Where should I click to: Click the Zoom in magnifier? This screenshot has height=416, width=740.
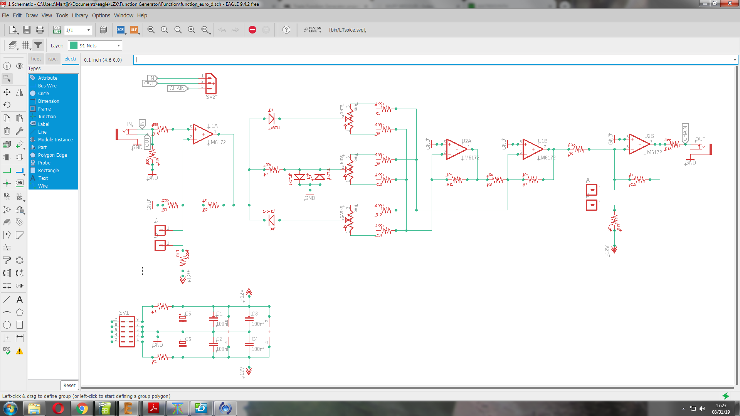(165, 30)
